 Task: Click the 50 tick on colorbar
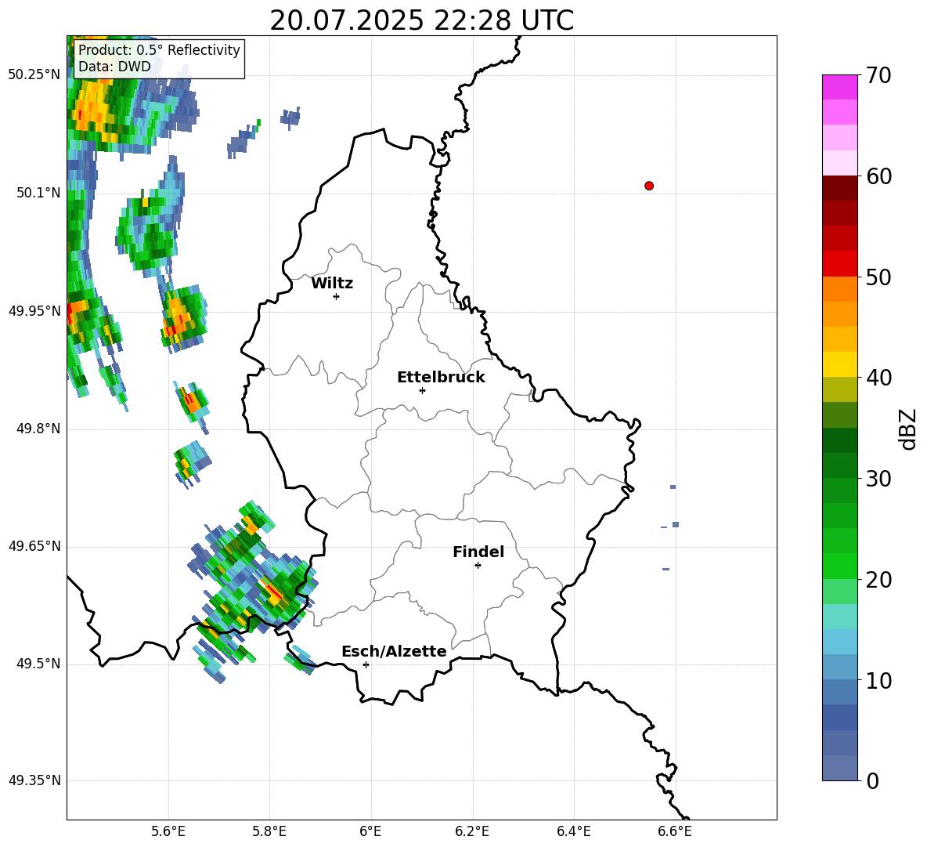(x=878, y=277)
